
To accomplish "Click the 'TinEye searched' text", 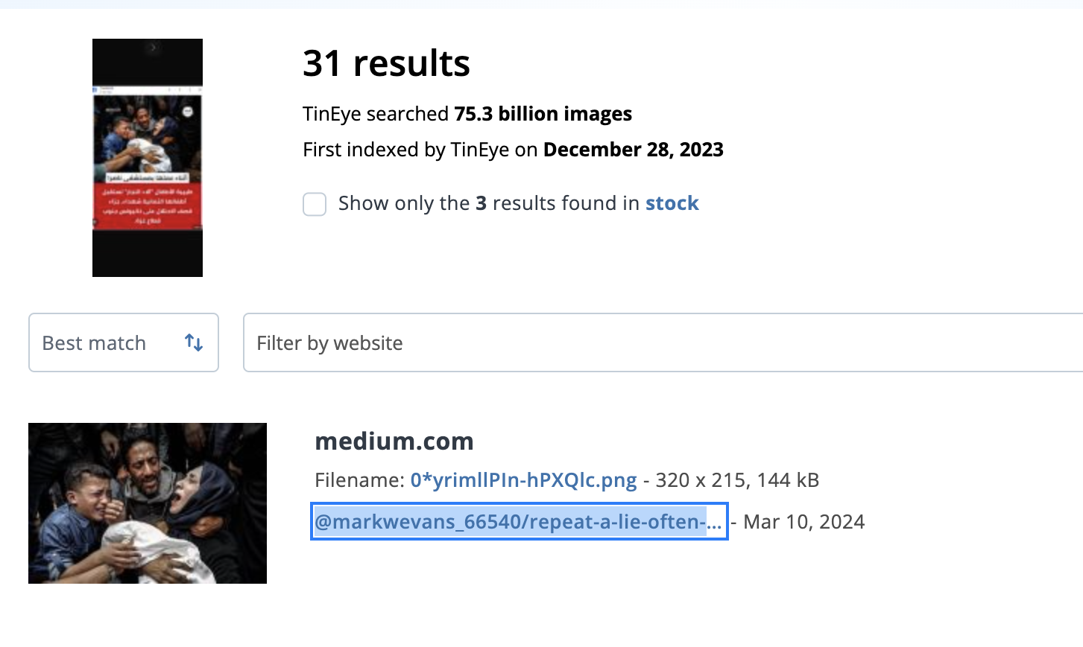I will [376, 114].
